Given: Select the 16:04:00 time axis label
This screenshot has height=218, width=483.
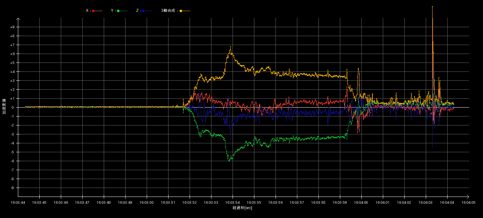Looking at the screenshot, I should [x=361, y=202].
